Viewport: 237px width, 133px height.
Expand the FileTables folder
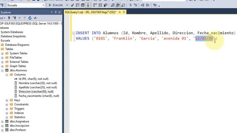point(2,58)
